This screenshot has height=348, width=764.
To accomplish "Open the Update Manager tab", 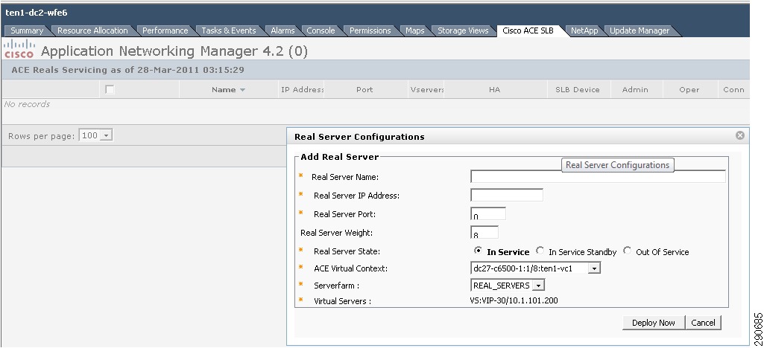I will click(x=640, y=30).
